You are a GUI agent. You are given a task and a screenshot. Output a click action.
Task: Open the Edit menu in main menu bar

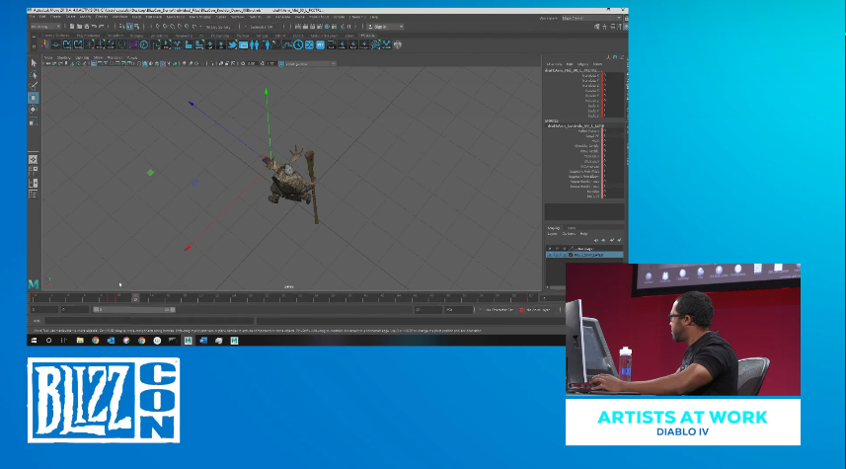[x=42, y=17]
